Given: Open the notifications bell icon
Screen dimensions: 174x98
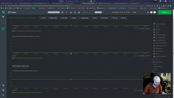Looking at the screenshot, I should coord(148,12).
